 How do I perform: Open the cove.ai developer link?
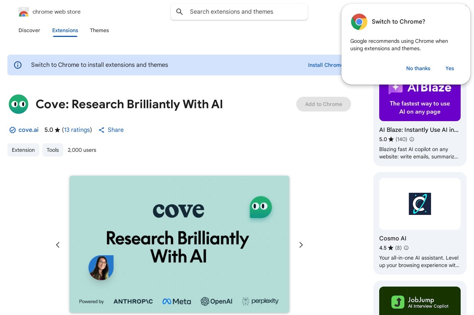29,130
